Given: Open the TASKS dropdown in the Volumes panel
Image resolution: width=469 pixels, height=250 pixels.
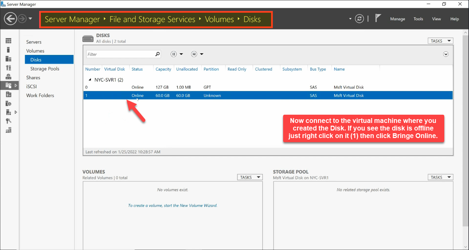Looking at the screenshot, I should coord(250,177).
